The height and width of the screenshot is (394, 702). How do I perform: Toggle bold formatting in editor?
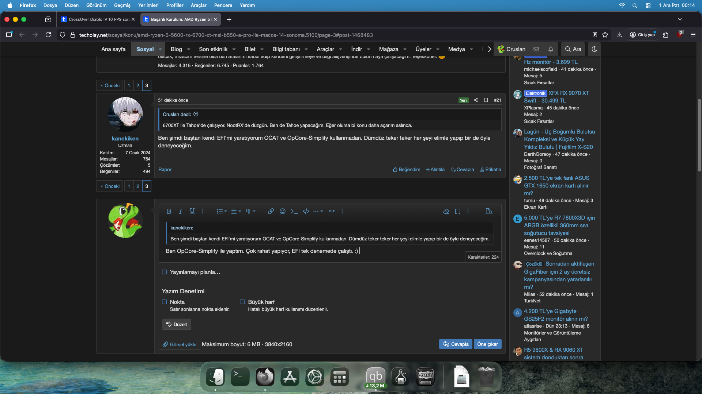[x=169, y=211]
